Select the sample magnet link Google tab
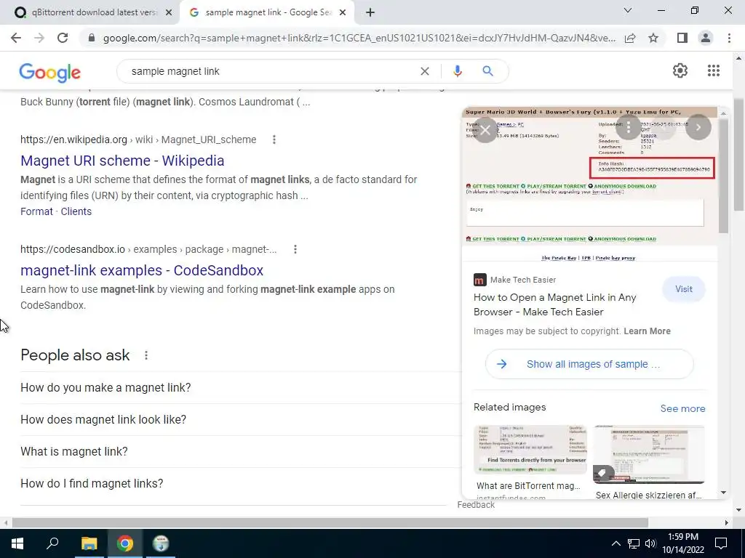 tap(266, 13)
